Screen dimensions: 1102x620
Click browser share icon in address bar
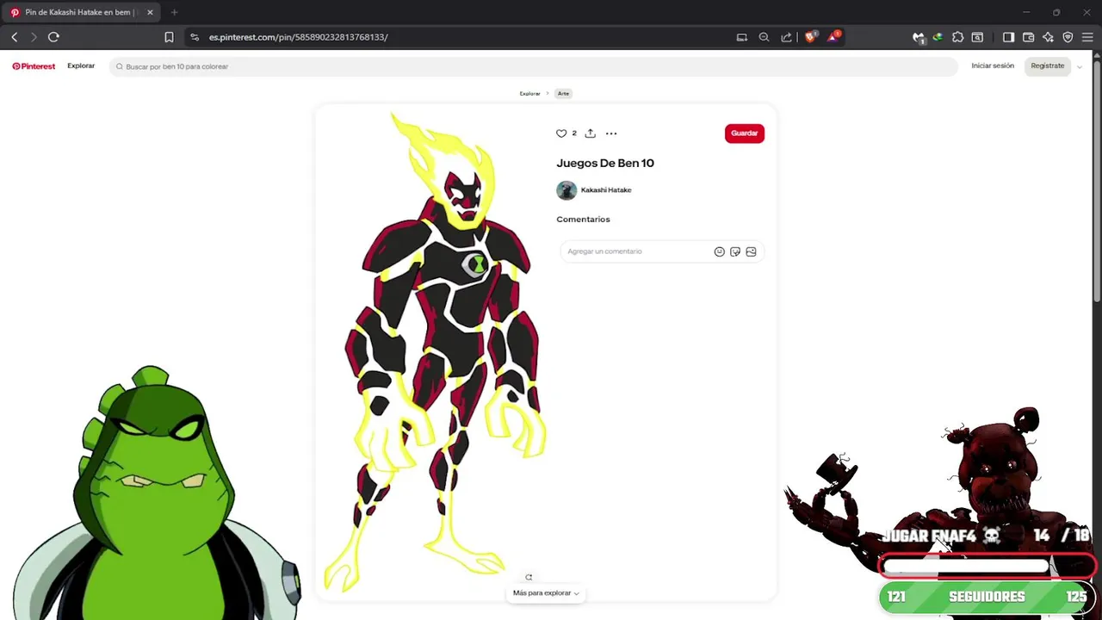click(x=786, y=37)
